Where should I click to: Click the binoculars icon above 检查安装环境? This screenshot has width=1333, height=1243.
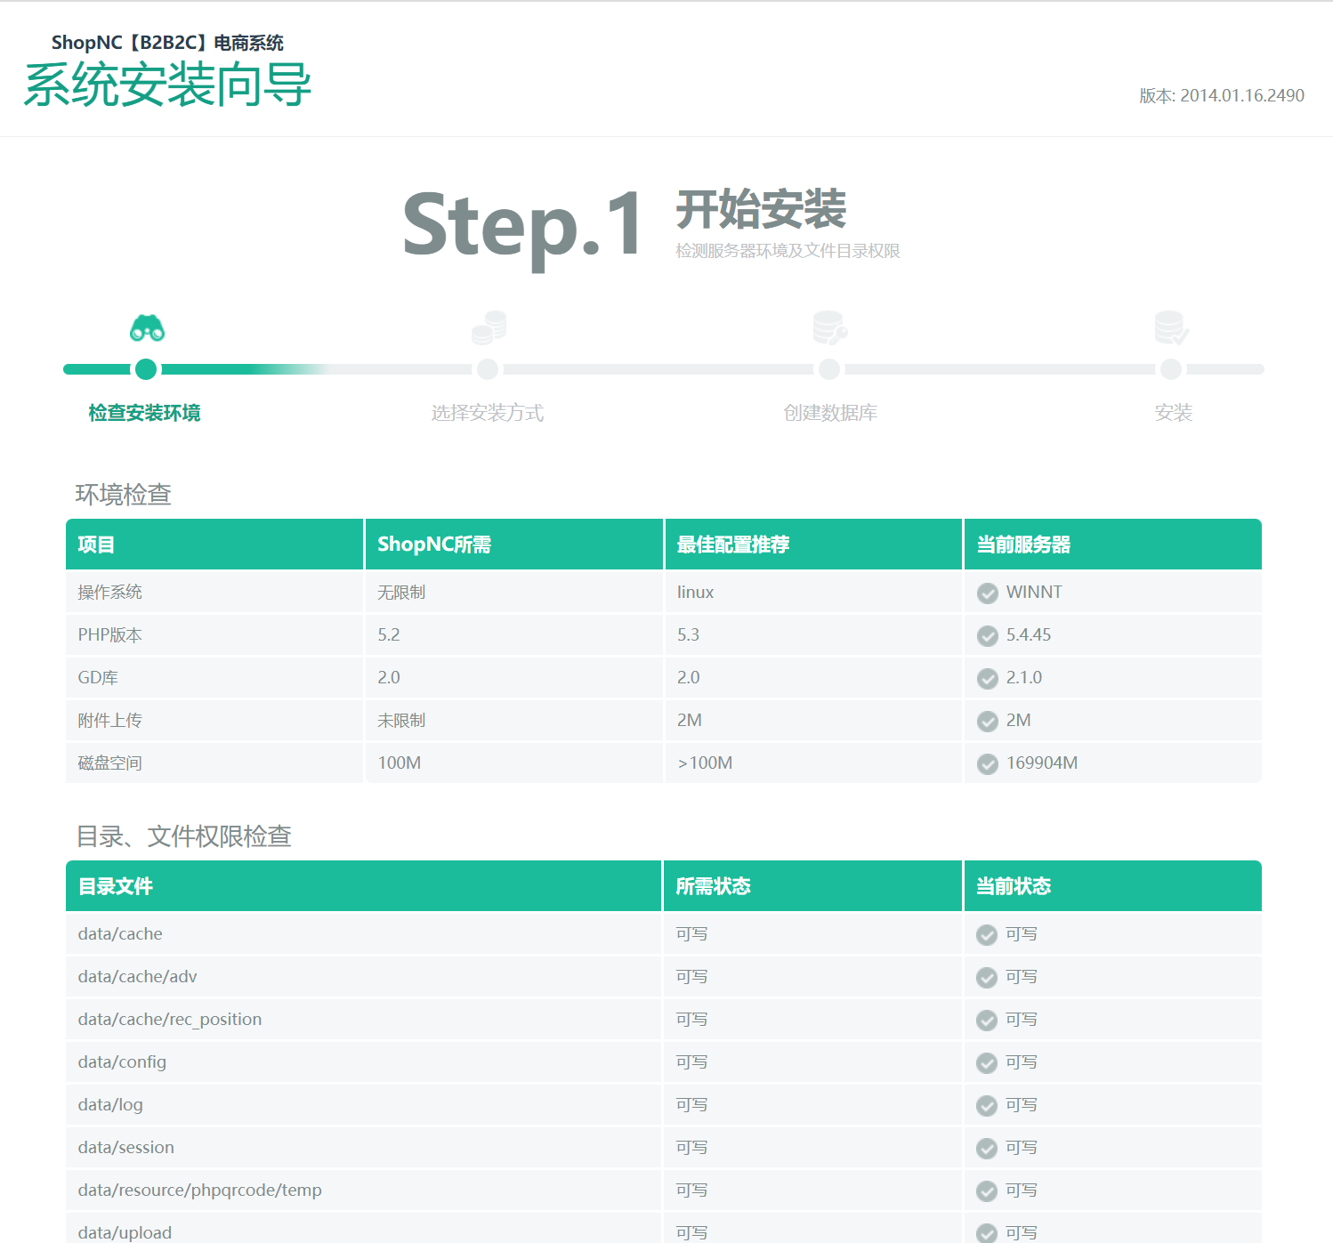[147, 328]
